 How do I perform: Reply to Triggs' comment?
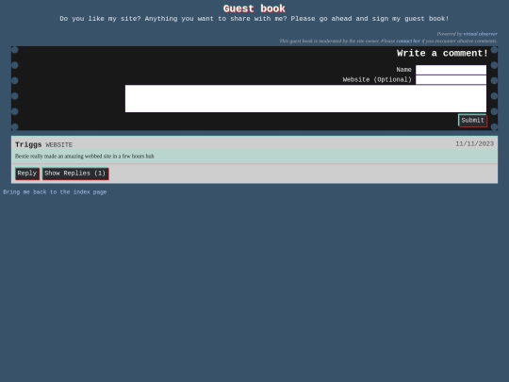click(x=27, y=174)
